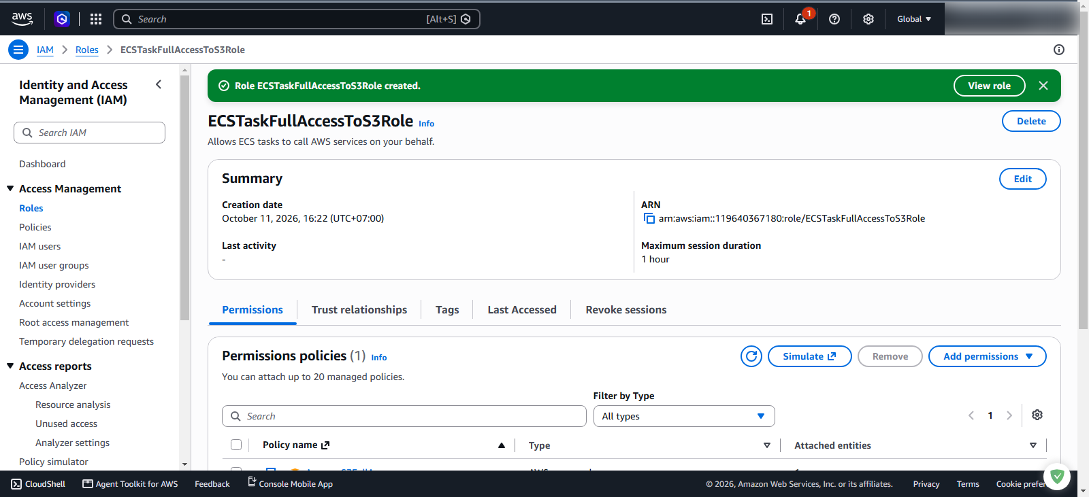Click the Simulate button
1089x497 pixels.
tap(810, 356)
